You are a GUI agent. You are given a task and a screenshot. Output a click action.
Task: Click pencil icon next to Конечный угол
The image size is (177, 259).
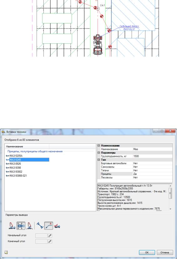click(x=50, y=242)
